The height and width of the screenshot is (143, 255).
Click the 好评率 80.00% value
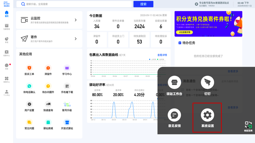tap(97, 95)
